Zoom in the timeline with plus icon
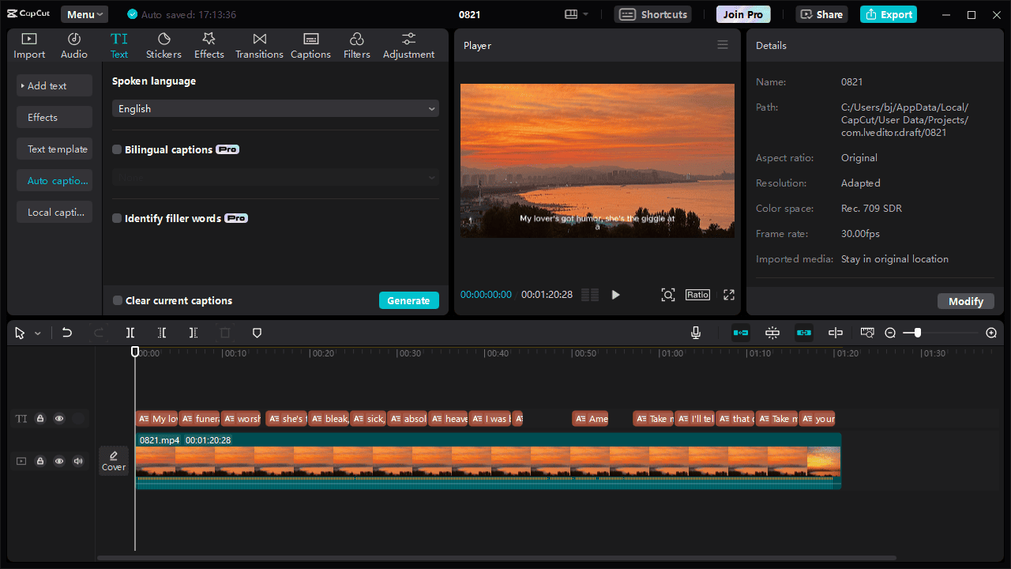 (991, 333)
